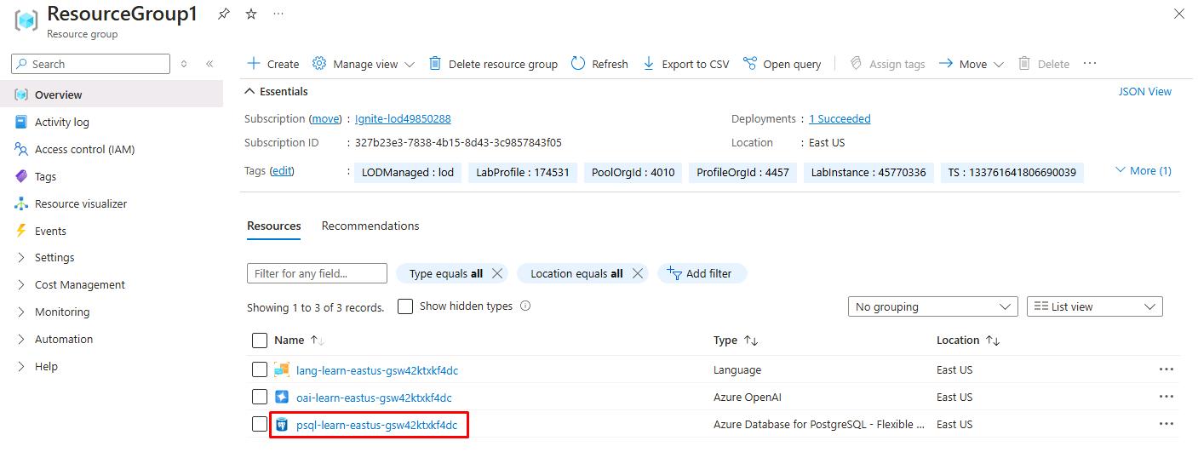
Task: Pin ResourceGroup1 to dashboard
Action: 223,14
